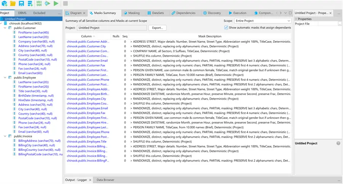
Task: Select Email (varchar(60), null) under Employee
Action: (x=34, y=132)
